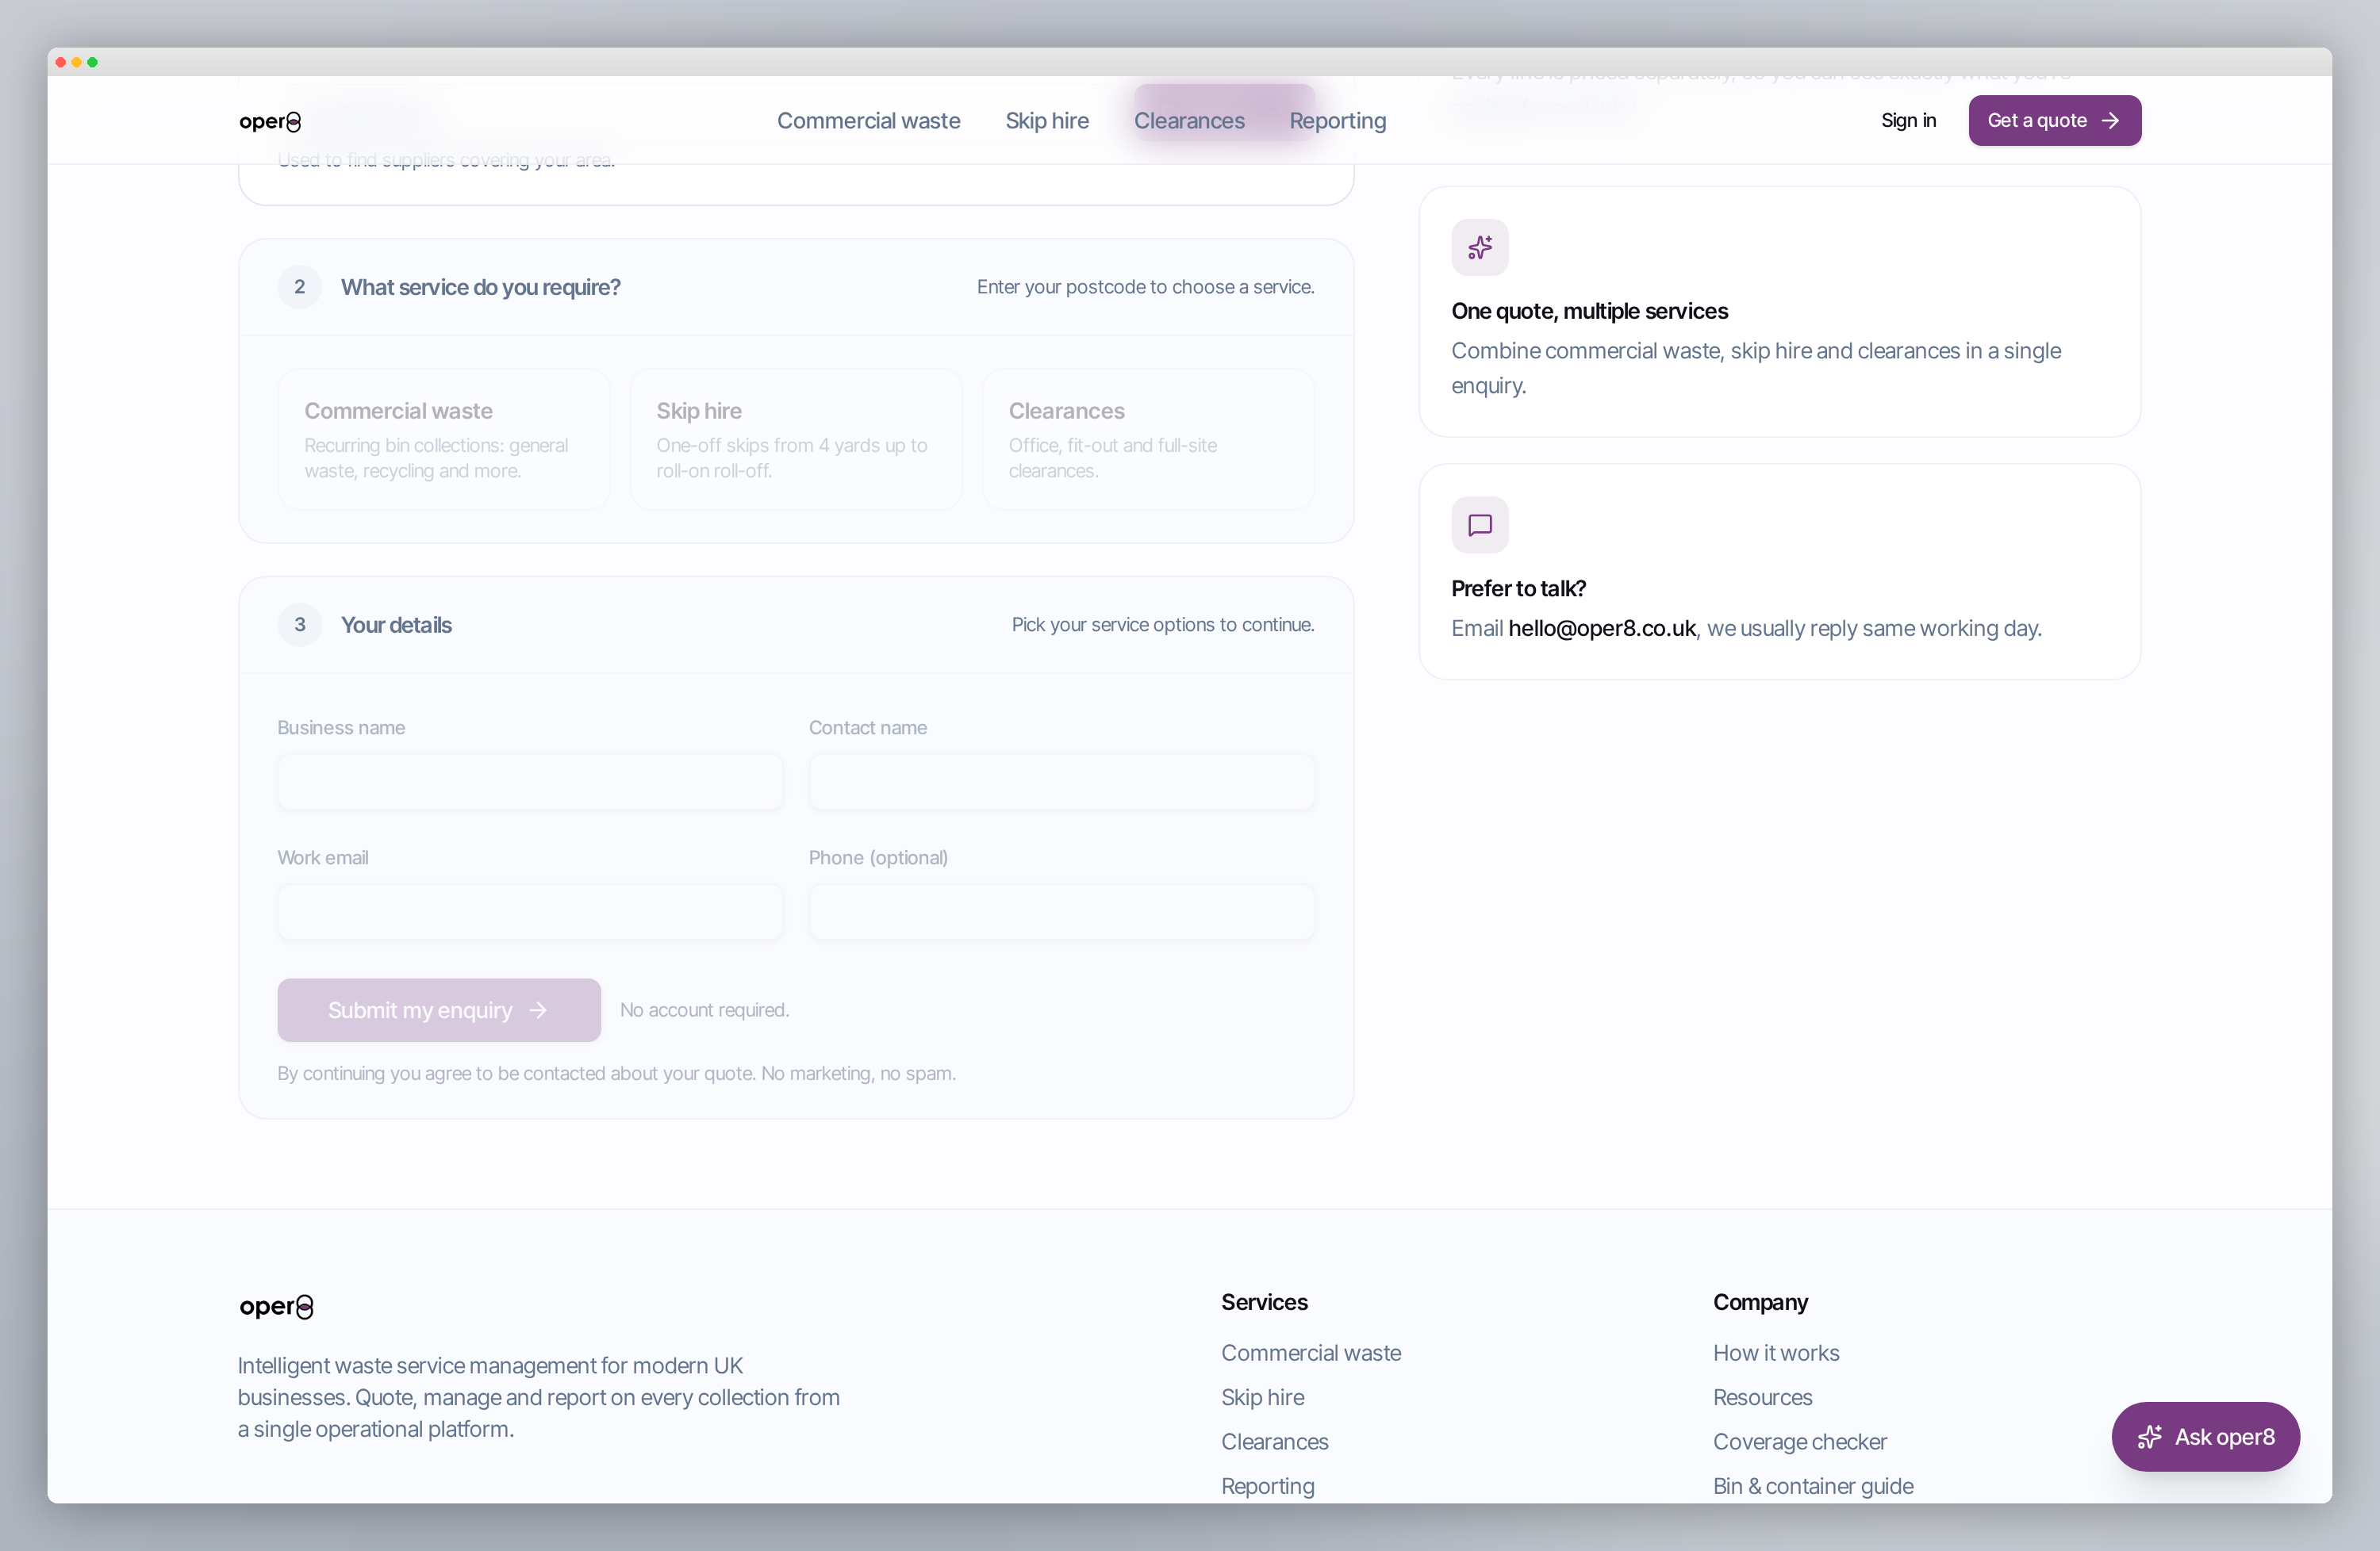The width and height of the screenshot is (2380, 1551).
Task: Click the oper8 logo in footer
Action: coord(276,1305)
